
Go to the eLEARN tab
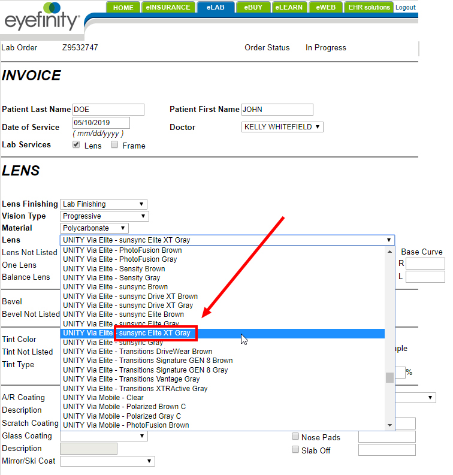click(x=289, y=8)
